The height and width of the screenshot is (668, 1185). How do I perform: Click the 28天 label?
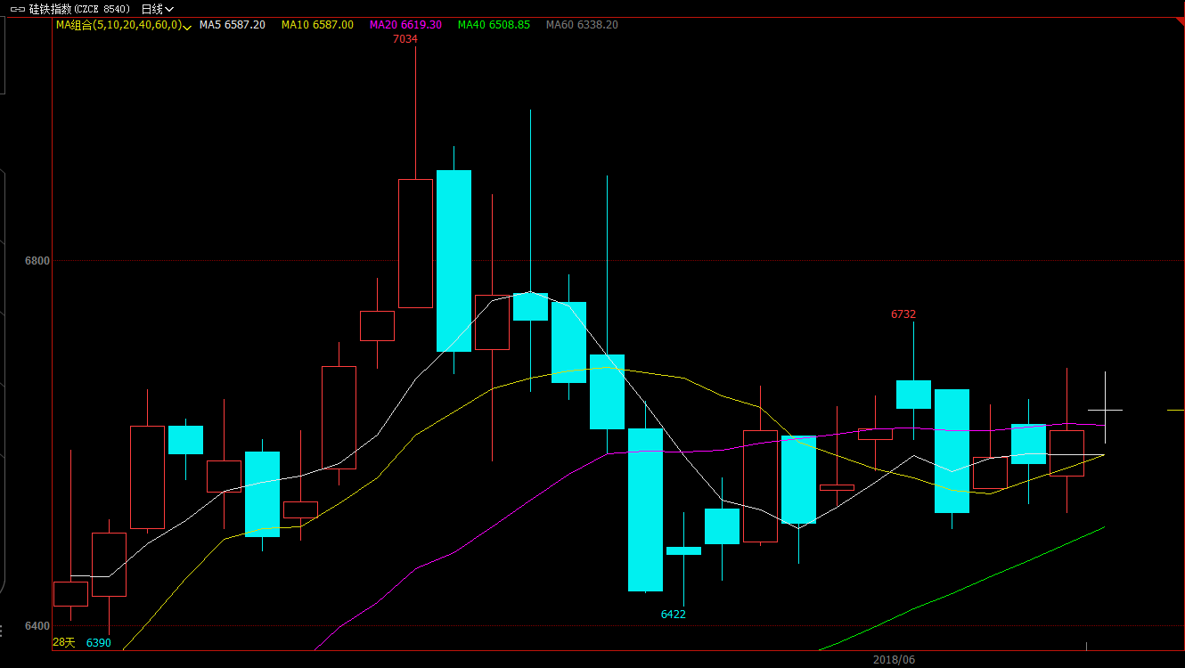(64, 642)
